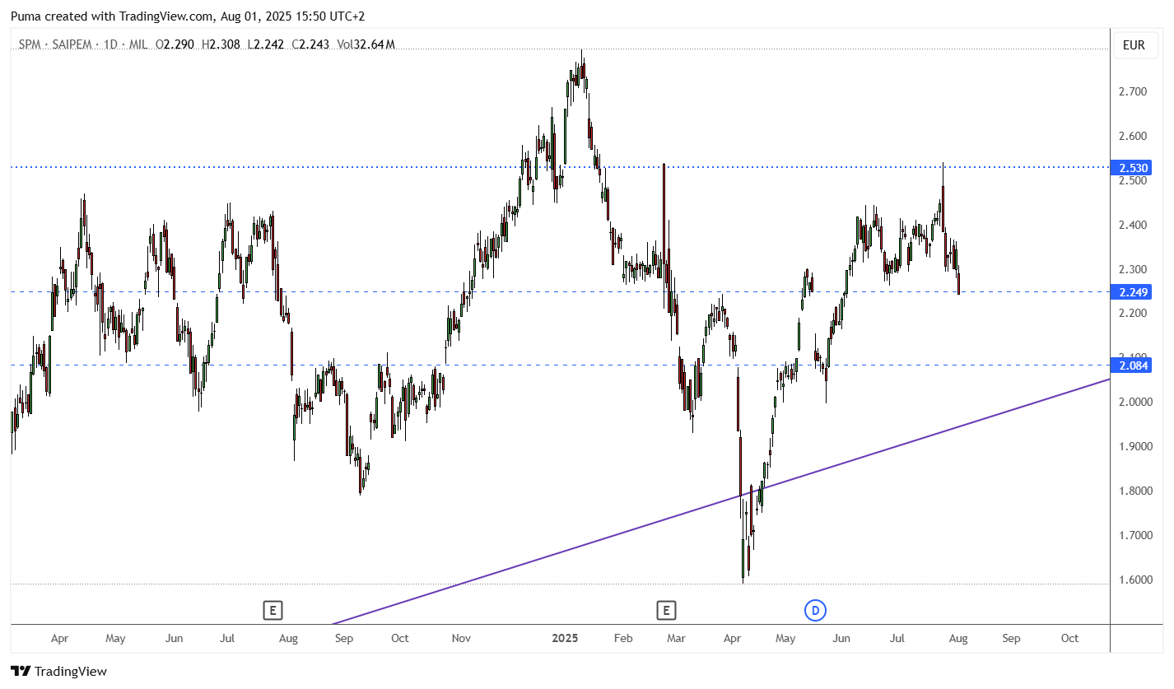The width and height of the screenshot is (1174, 689).
Task: Click the 2.700 price axis label
Action: pyautogui.click(x=1133, y=91)
